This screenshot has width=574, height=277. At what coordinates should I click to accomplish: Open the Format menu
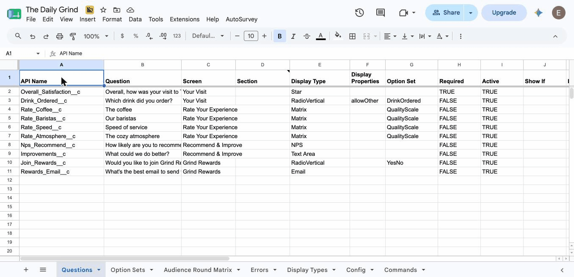click(x=112, y=19)
